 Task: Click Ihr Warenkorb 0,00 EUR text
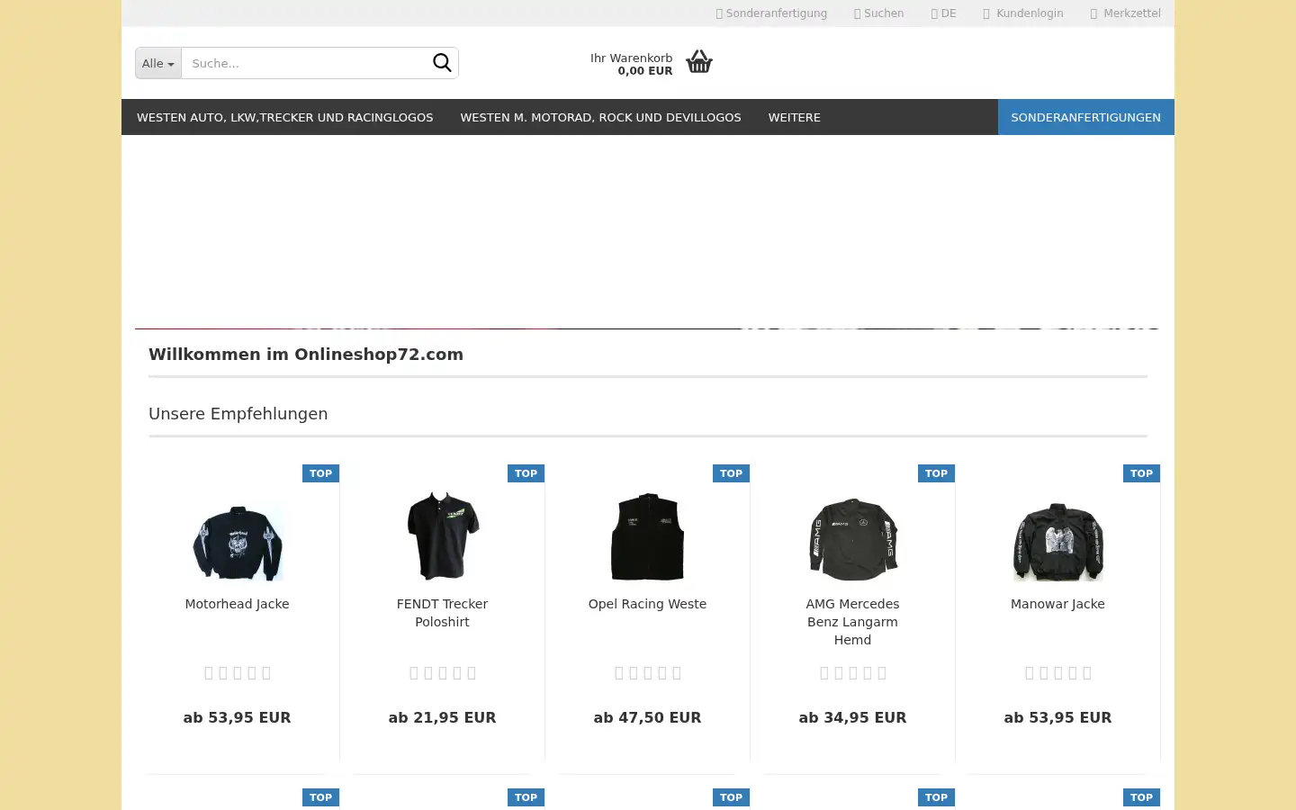click(x=631, y=64)
